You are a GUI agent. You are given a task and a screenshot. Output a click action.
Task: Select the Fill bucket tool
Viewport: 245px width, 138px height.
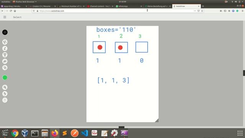[x=5, y=61]
